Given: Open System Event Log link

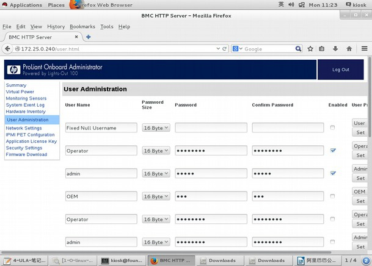Looking at the screenshot, I should (x=25, y=105).
